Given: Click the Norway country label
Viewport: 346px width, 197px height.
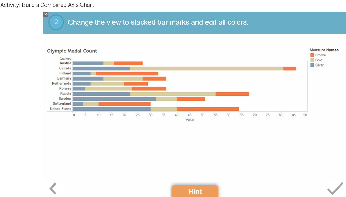Looking at the screenshot, I should click(x=65, y=88).
